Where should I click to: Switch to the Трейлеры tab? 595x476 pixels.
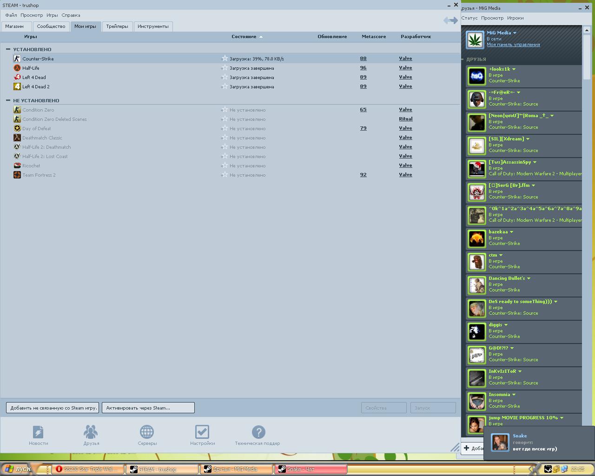click(x=117, y=26)
